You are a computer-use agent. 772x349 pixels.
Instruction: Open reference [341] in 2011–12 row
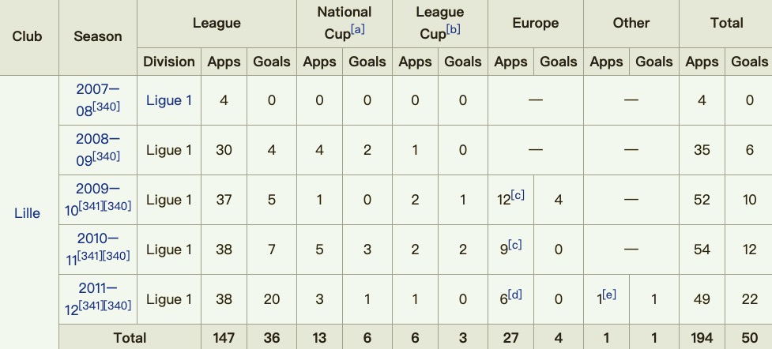[x=92, y=306]
